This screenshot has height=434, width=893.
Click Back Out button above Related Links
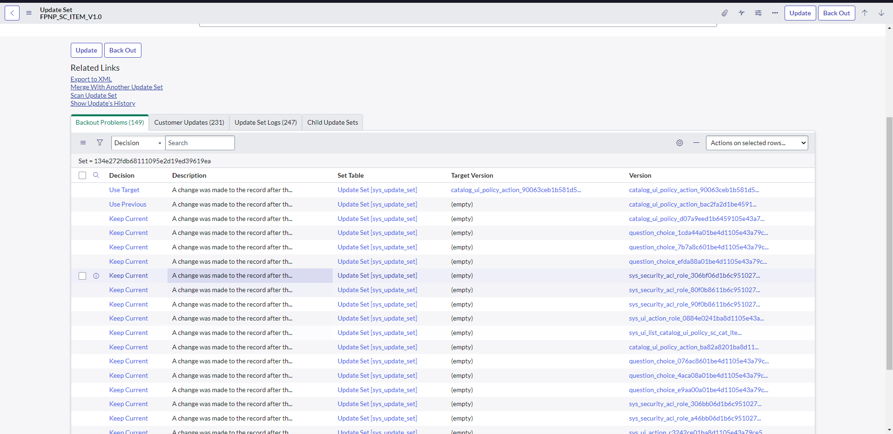(x=123, y=50)
